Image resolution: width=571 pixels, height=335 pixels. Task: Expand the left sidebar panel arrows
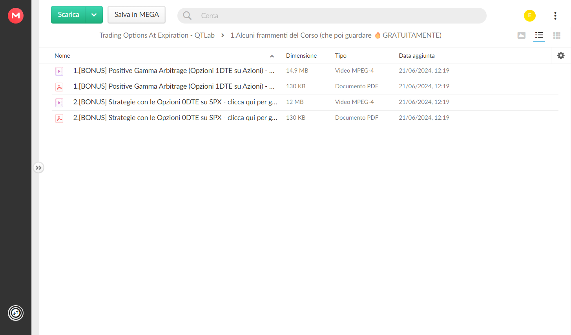pos(38,168)
